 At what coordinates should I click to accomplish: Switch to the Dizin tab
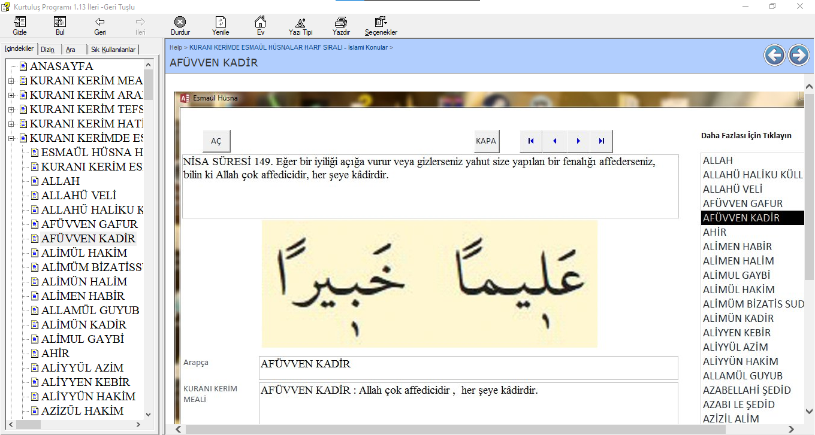tap(48, 50)
